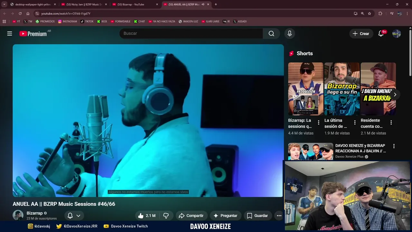The width and height of the screenshot is (412, 232).
Task: Open the browser media control icon
Action: tap(392, 14)
